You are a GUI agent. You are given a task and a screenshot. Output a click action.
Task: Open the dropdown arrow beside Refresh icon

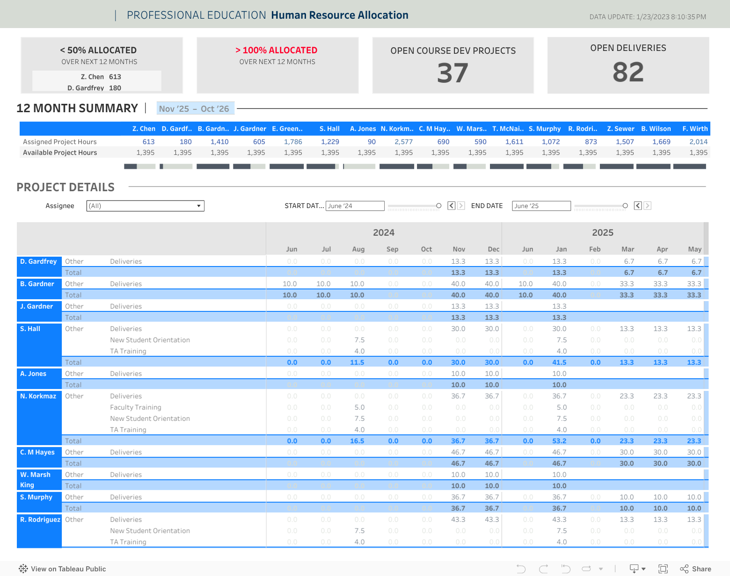601,569
